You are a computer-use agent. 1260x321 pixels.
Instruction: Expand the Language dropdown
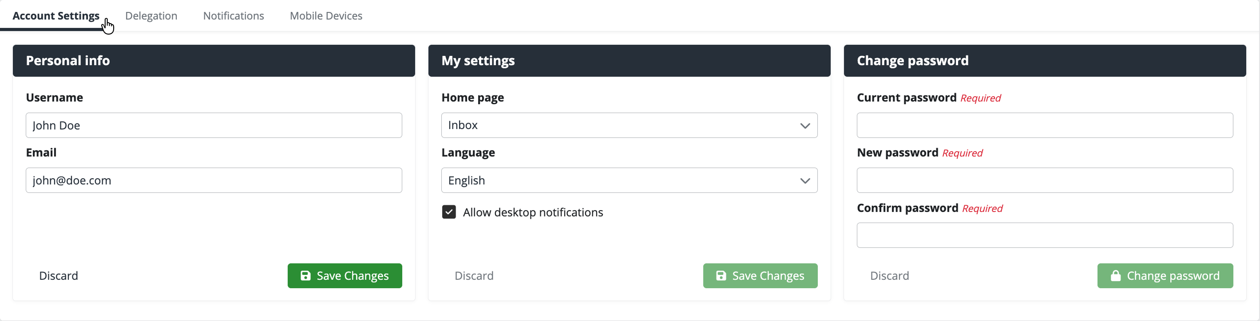(629, 180)
